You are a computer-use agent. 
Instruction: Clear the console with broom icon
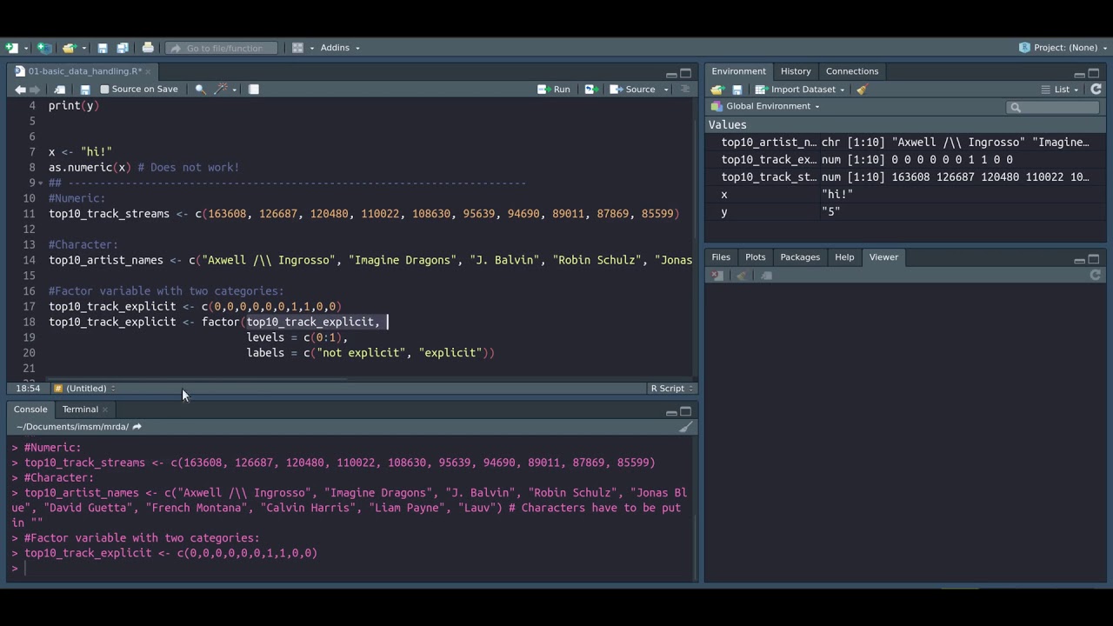685,427
